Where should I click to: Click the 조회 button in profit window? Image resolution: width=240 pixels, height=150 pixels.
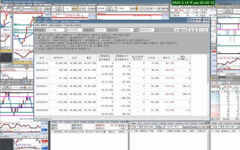[x=193, y=30]
